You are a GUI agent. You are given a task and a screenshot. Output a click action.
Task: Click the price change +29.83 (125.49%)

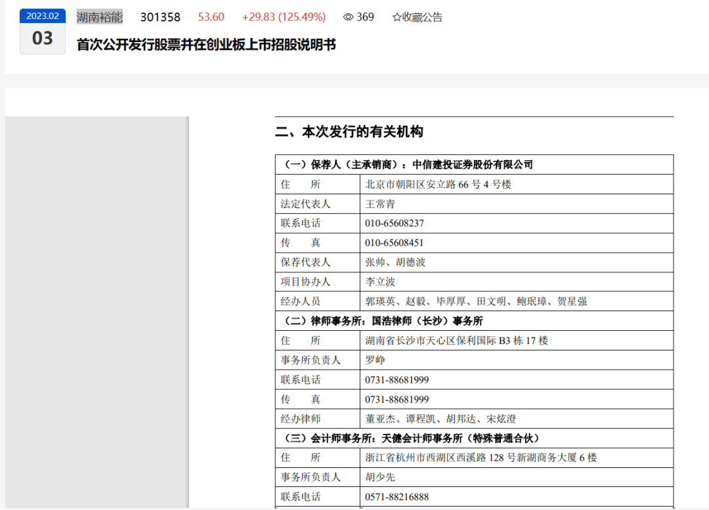[284, 17]
